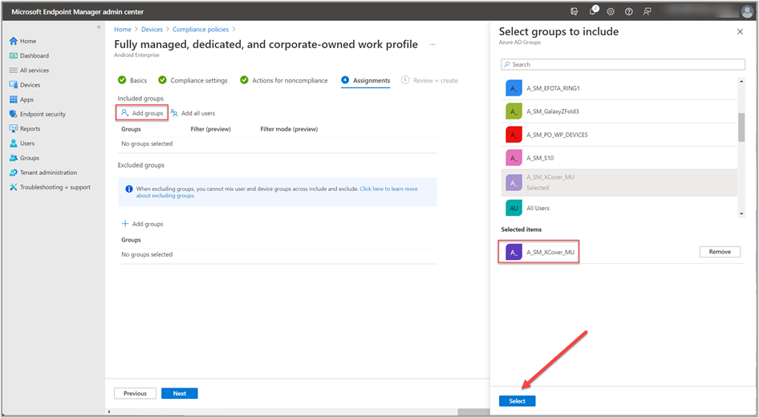Click the selected A_SM_XCover_MU list row
This screenshot has width=759, height=418.
pos(619,182)
